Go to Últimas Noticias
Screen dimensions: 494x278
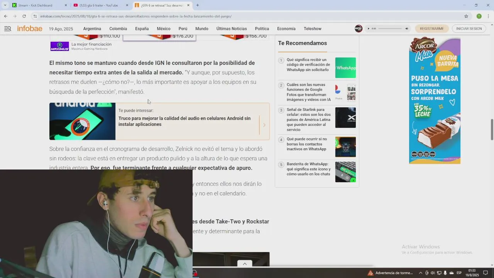click(232, 29)
